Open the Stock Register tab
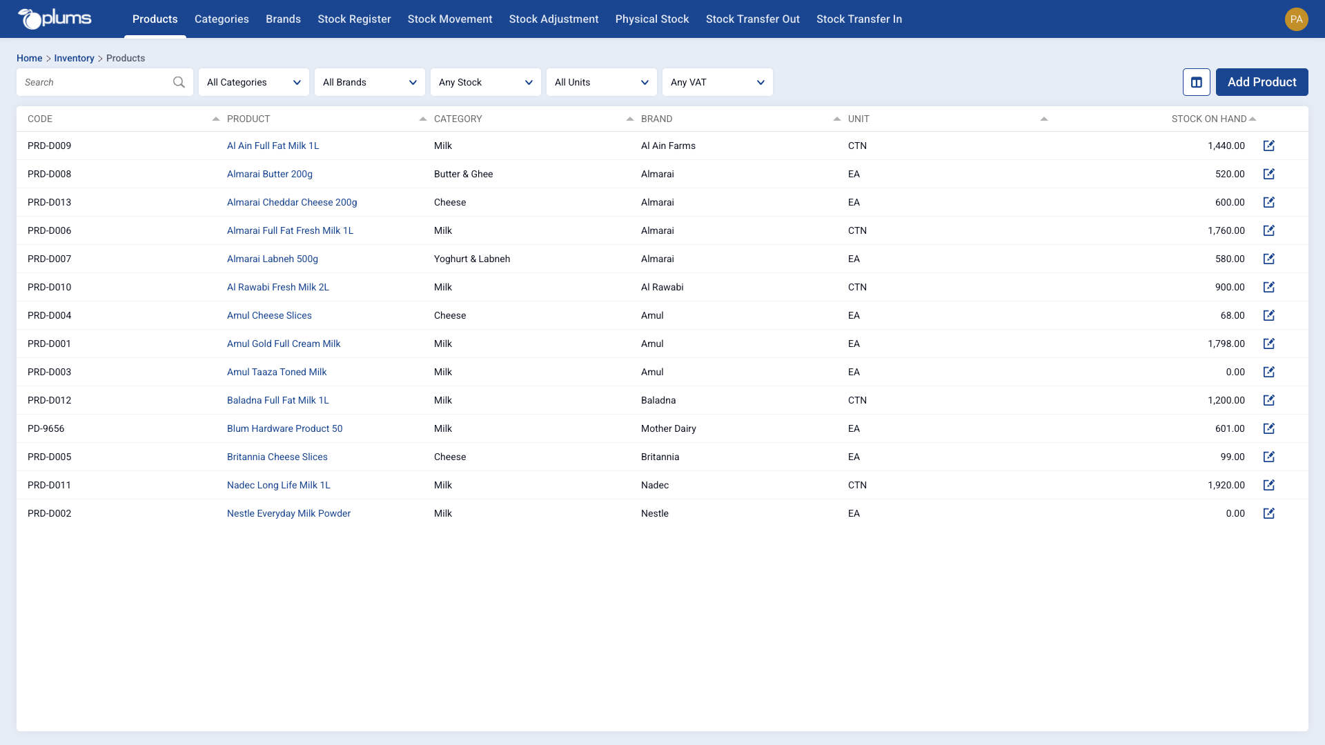The width and height of the screenshot is (1325, 745). [354, 19]
